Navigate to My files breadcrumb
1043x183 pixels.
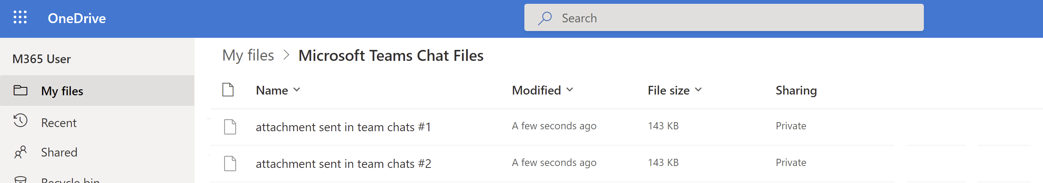(x=248, y=55)
